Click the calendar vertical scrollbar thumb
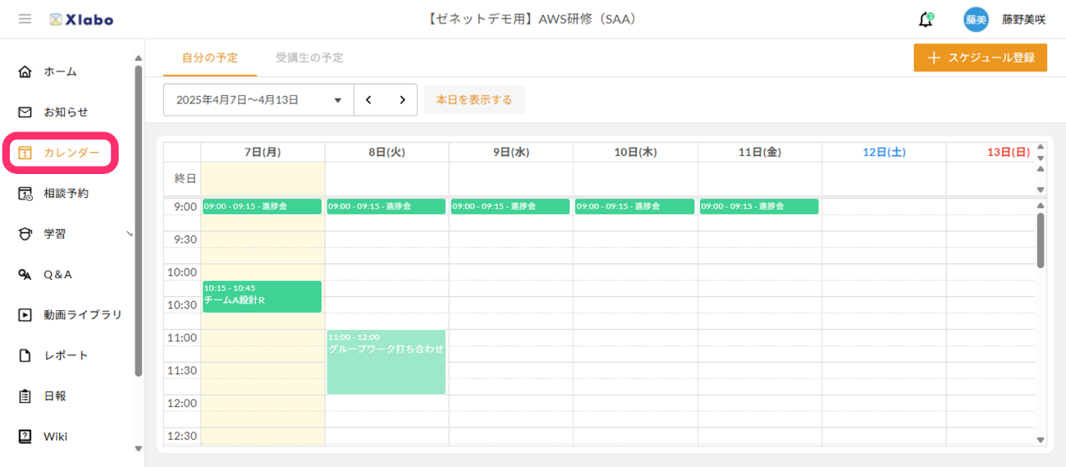 tap(1041, 240)
